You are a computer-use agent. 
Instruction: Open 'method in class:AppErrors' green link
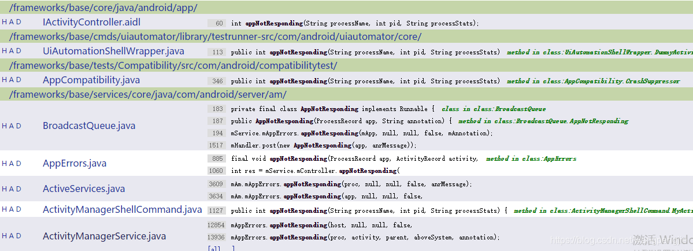531,158
